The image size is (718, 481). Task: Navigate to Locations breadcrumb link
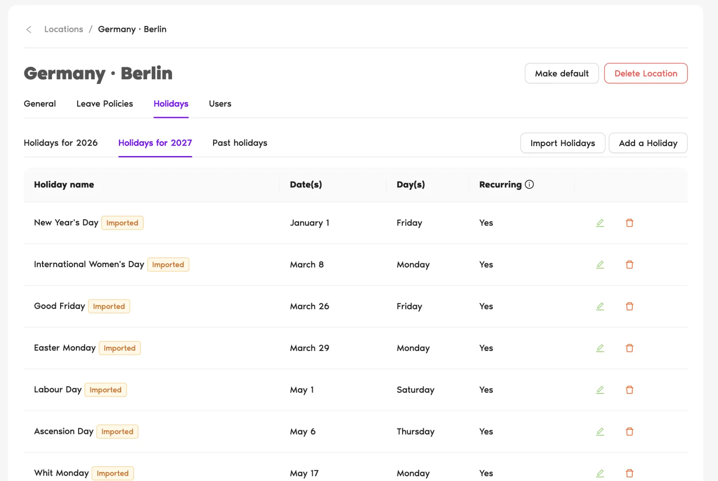click(64, 29)
